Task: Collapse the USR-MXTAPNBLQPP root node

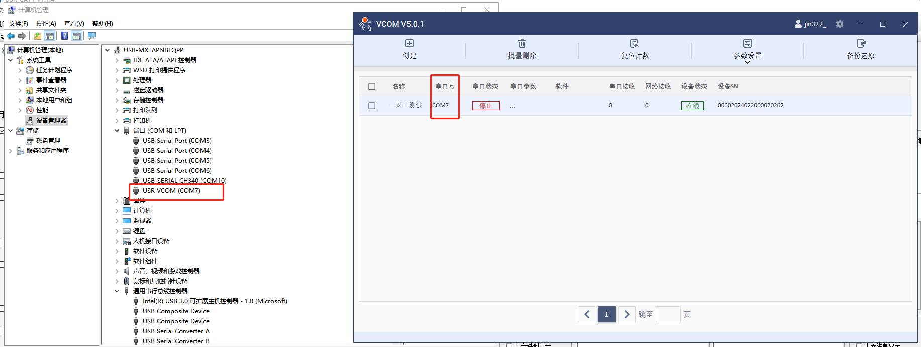Action: pyautogui.click(x=108, y=50)
